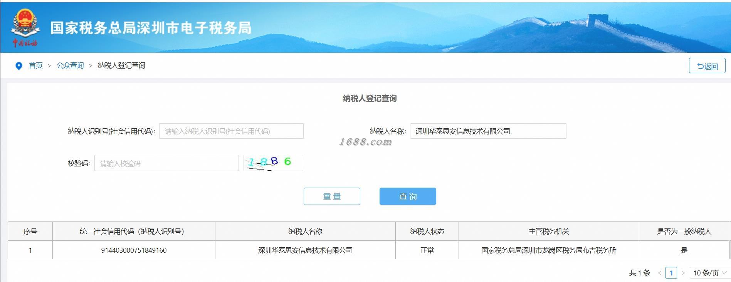Click 主管税务机关 column header
Image resolution: width=731 pixels, height=282 pixels.
pyautogui.click(x=549, y=231)
